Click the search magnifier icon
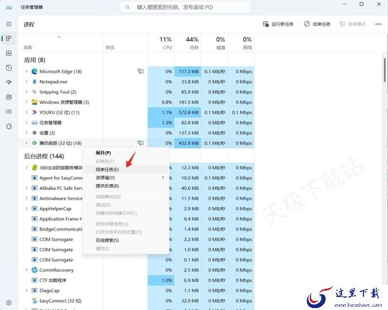 (x=127, y=7)
